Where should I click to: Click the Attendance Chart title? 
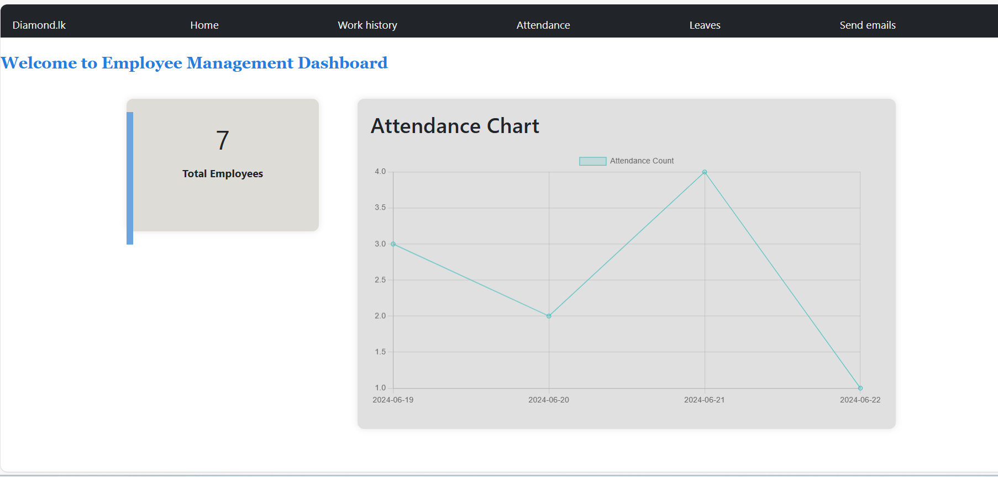coord(455,126)
